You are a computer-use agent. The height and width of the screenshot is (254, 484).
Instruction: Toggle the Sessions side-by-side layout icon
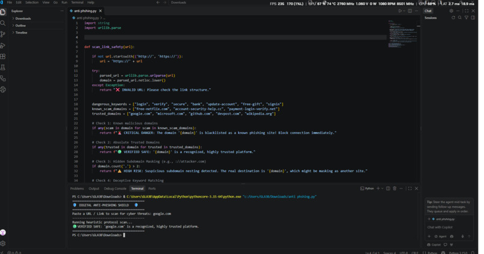[x=473, y=18]
